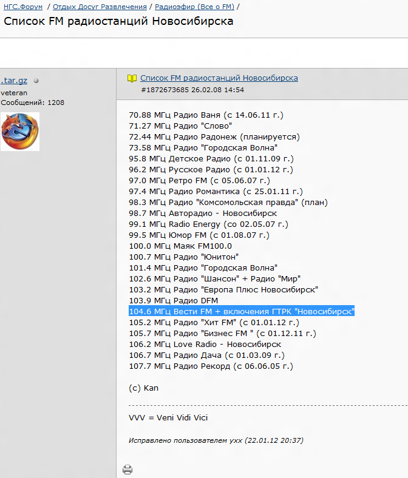Click the line '73.58 МГц Радио "Городская Волна"'
408x478 pixels.
pyautogui.click(x=203, y=148)
